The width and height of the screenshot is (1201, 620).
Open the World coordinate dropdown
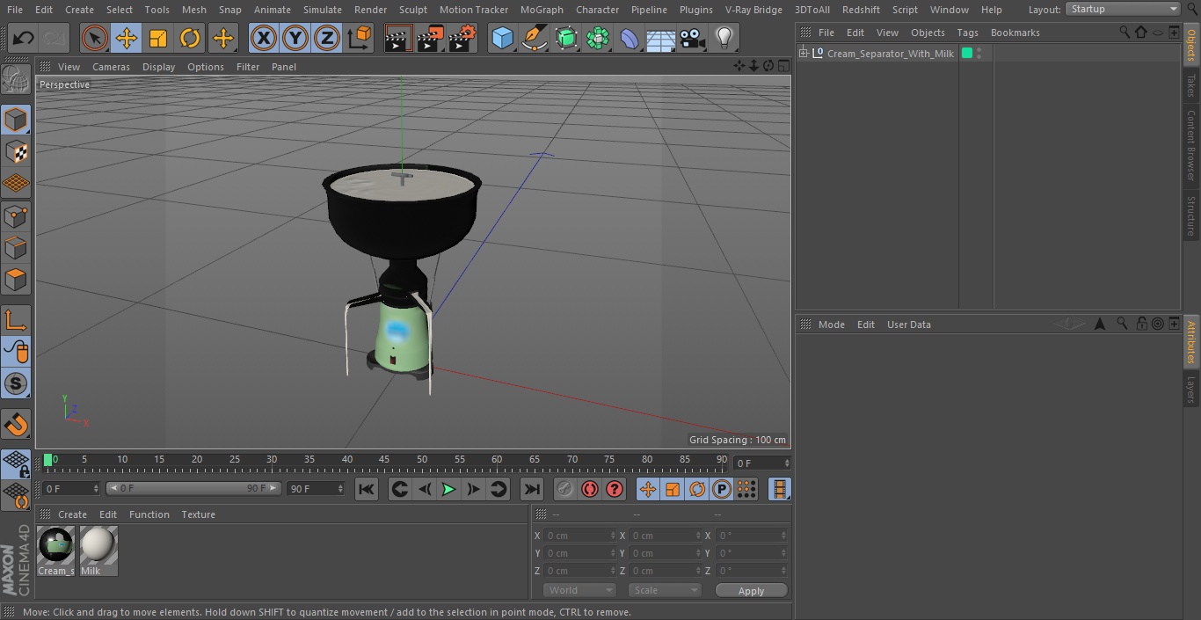579,590
